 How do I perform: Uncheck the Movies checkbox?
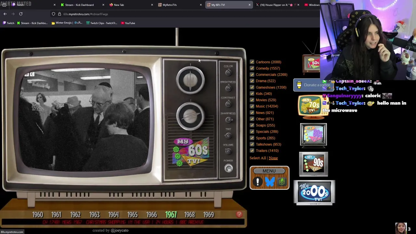pyautogui.click(x=252, y=100)
